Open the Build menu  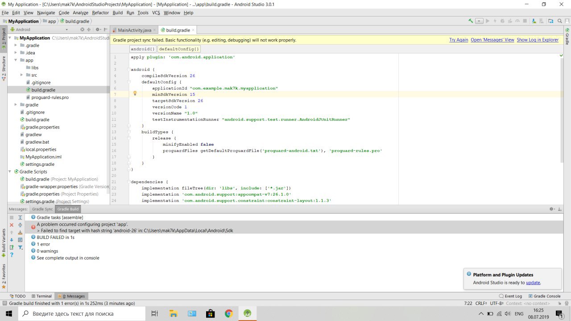pos(117,12)
